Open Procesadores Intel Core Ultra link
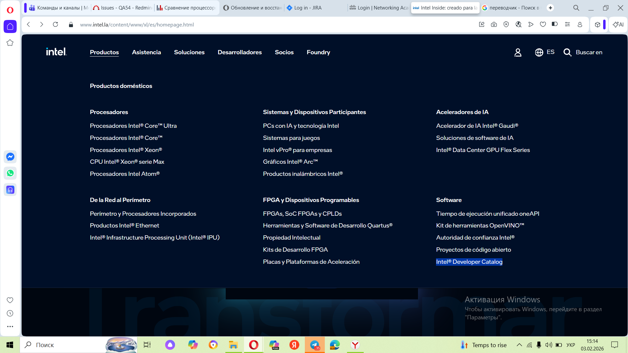This screenshot has width=628, height=353. pos(133,126)
